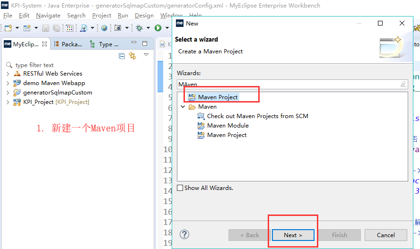
Task: Click the Save All toolbar icon
Action: [56, 28]
